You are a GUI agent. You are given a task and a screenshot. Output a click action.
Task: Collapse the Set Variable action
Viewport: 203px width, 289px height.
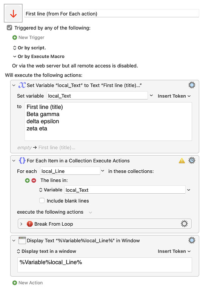click(14, 85)
